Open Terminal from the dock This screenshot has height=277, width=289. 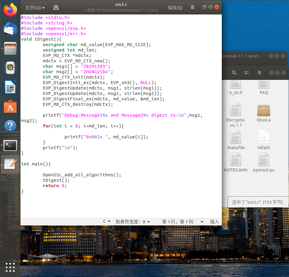pyautogui.click(x=11, y=145)
